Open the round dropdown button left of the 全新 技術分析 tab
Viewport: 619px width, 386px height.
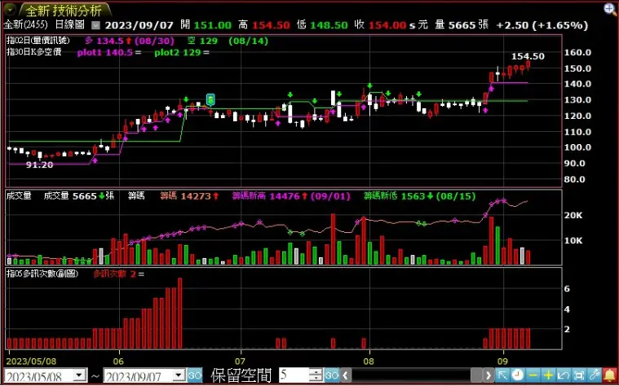[x=10, y=9]
